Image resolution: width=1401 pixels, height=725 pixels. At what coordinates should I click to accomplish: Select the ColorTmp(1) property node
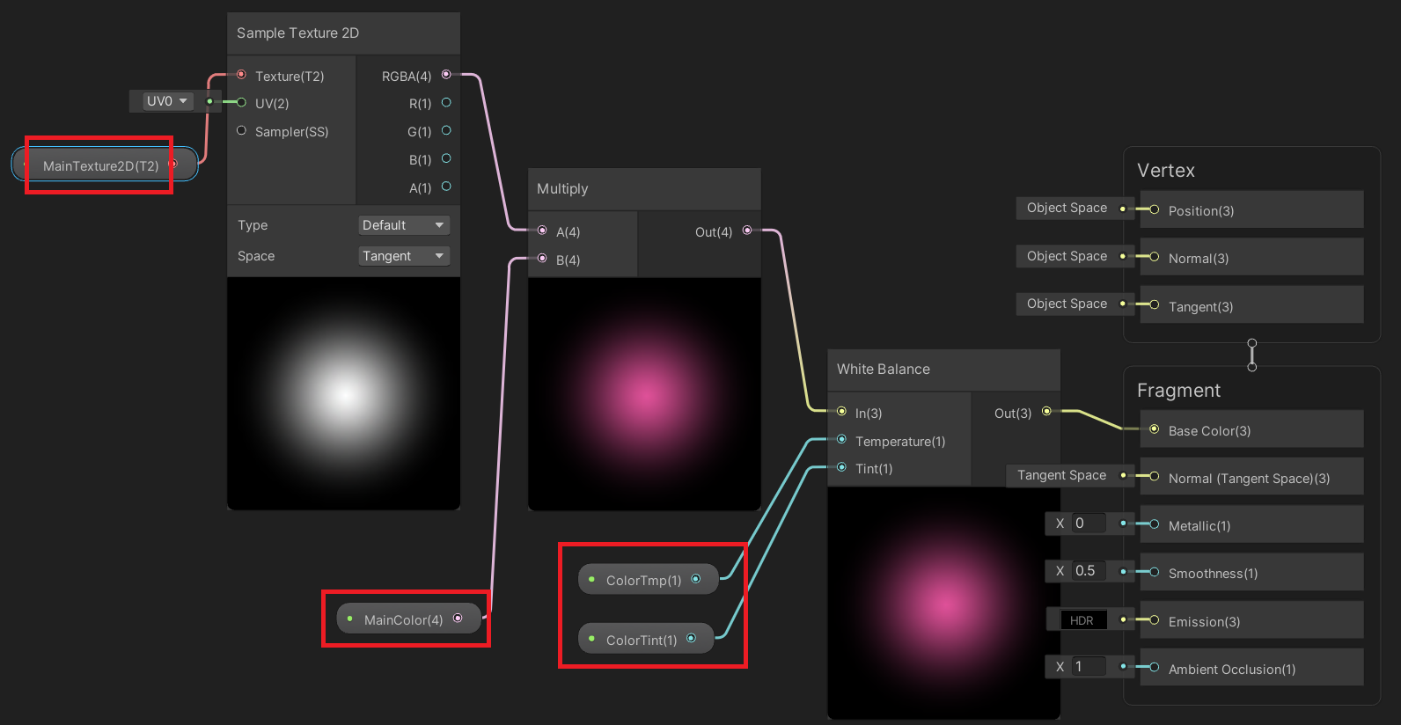coord(643,580)
